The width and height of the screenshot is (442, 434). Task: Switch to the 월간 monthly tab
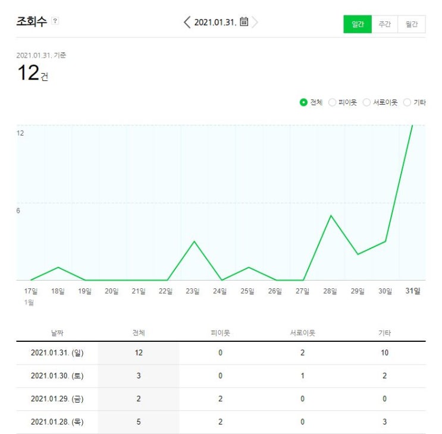(x=412, y=24)
